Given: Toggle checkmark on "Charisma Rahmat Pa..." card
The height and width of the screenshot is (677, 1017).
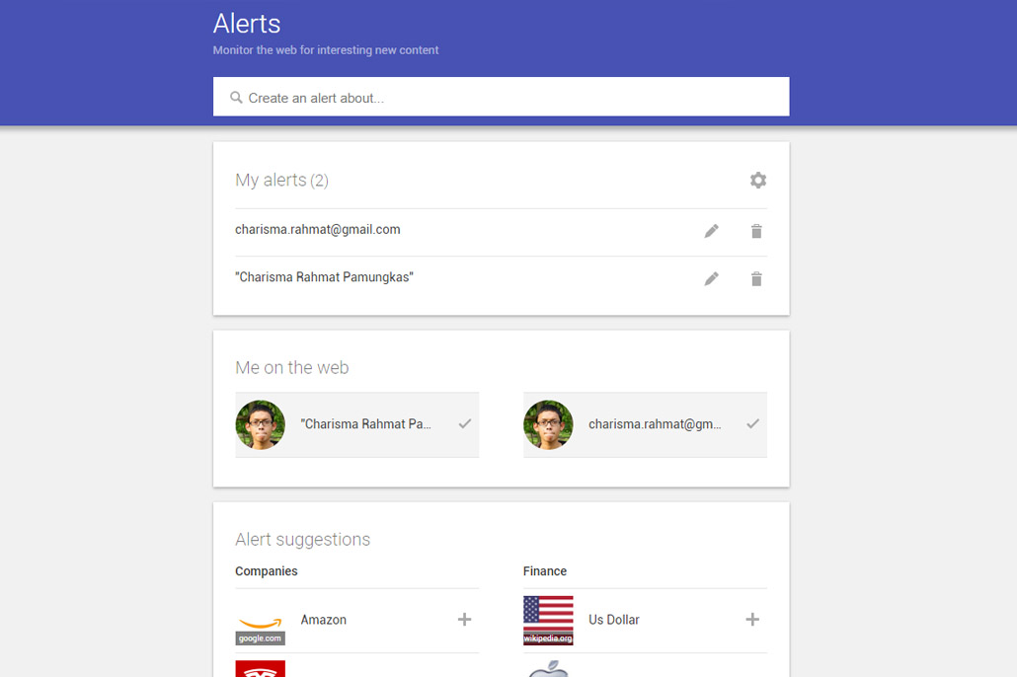Looking at the screenshot, I should (464, 424).
